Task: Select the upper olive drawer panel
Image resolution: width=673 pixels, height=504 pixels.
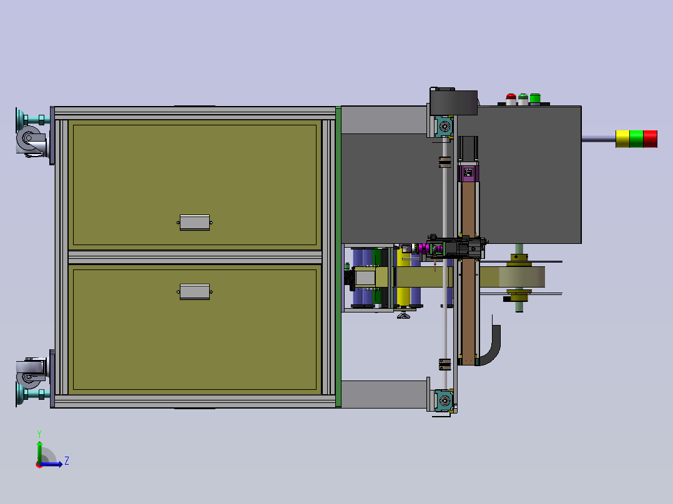Action: pyautogui.click(x=195, y=185)
